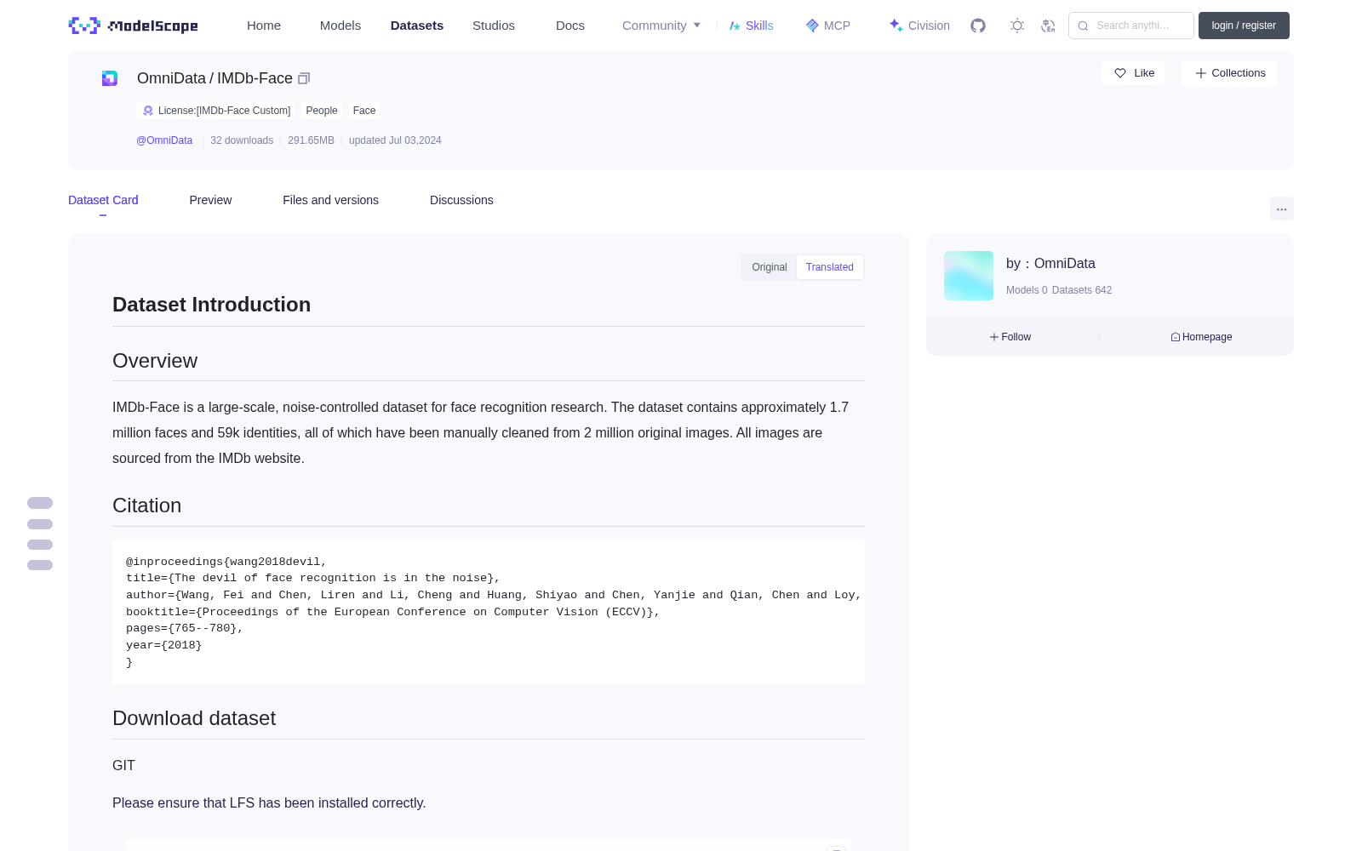Select the Face tag
The width and height of the screenshot is (1362, 851).
[x=364, y=111]
